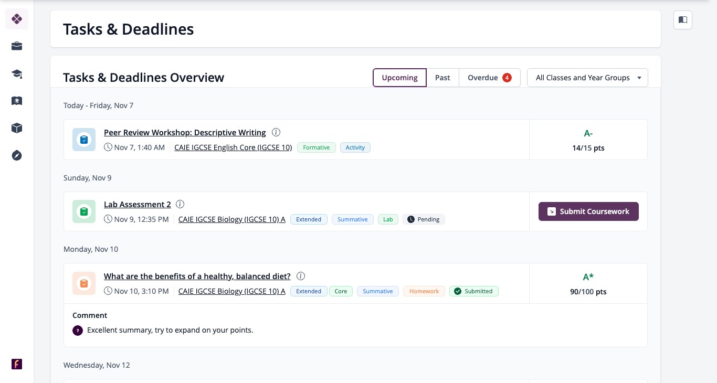This screenshot has width=717, height=383.
Task: Open the cube icon in sidebar
Action: [17, 128]
